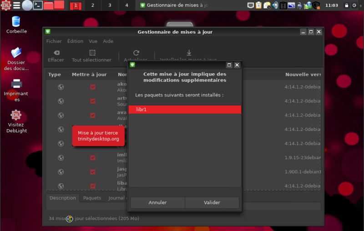Toggle the checkbox for the imlib update
This screenshot has width=364, height=231.
click(93, 158)
